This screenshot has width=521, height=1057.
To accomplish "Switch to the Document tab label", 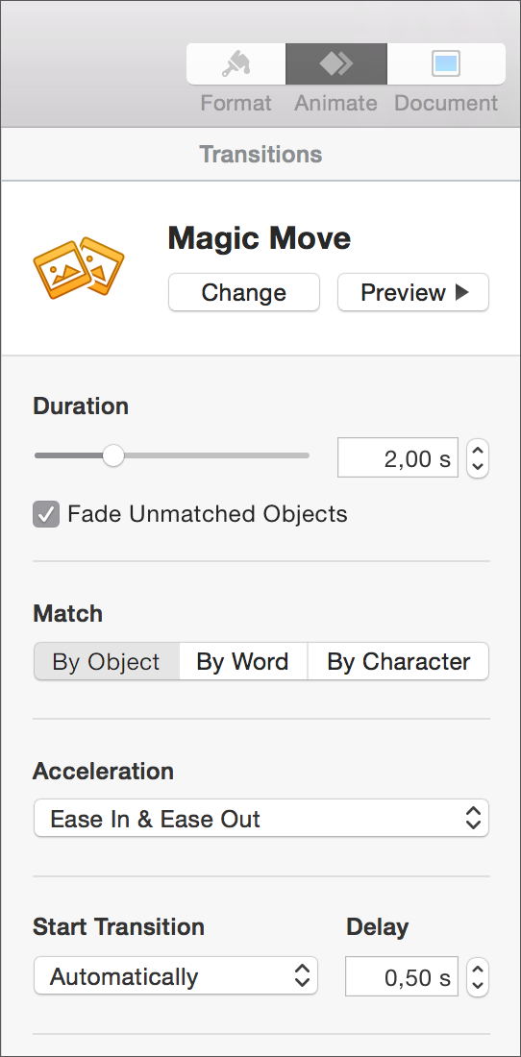I will [x=446, y=103].
